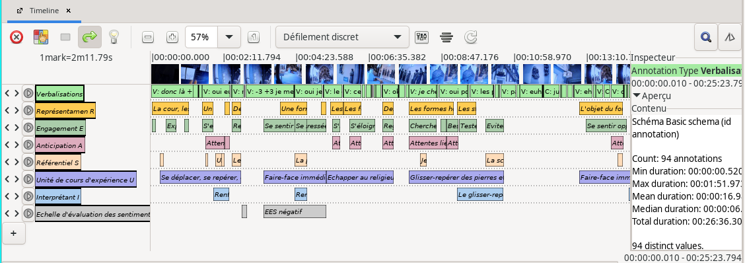Play the Unité de cours d'expérience U type

point(28,179)
